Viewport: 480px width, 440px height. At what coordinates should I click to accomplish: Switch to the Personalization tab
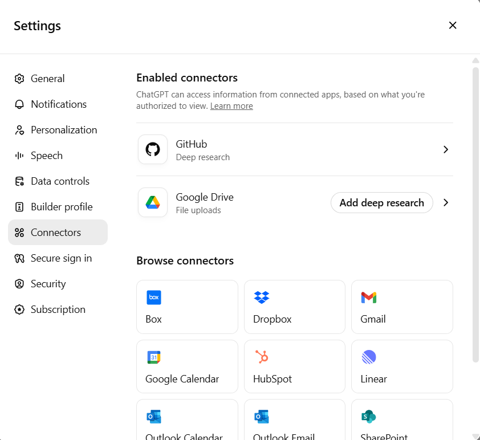point(58,130)
